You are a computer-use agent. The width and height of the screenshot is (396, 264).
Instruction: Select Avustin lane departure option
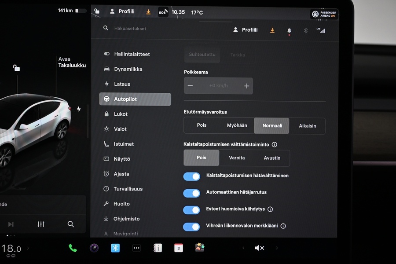pyautogui.click(x=272, y=158)
